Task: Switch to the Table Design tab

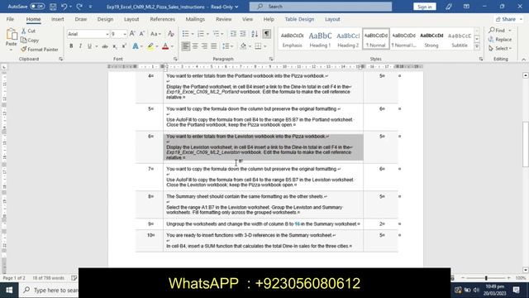Action: point(299,19)
